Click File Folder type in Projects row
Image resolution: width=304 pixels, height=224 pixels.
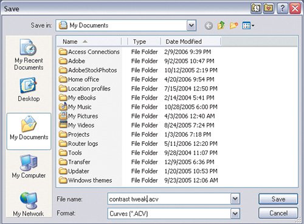145,134
